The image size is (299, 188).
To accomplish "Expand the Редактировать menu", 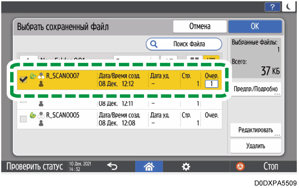I will pos(256,131).
